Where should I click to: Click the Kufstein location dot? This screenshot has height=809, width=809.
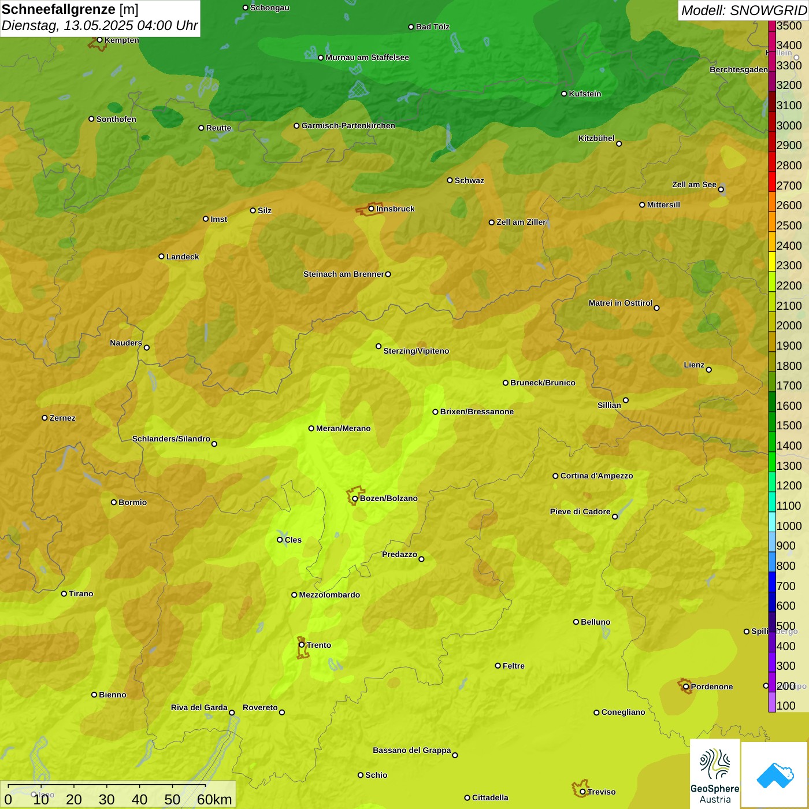point(565,94)
